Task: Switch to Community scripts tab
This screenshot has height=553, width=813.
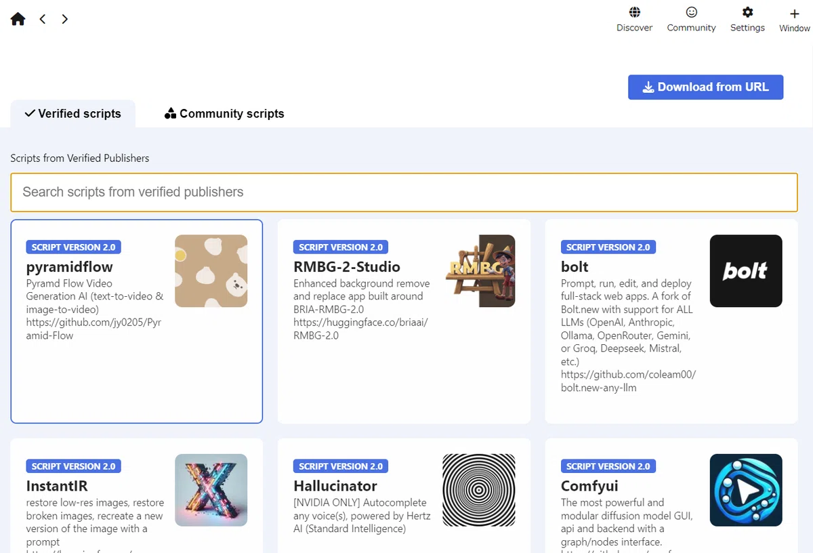Action: (224, 114)
